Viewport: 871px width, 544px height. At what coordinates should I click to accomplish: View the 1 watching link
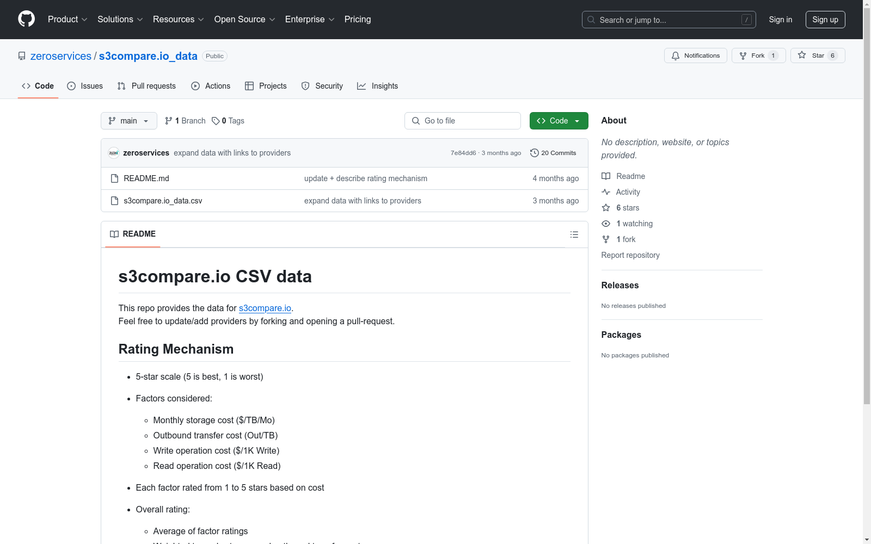click(x=627, y=224)
